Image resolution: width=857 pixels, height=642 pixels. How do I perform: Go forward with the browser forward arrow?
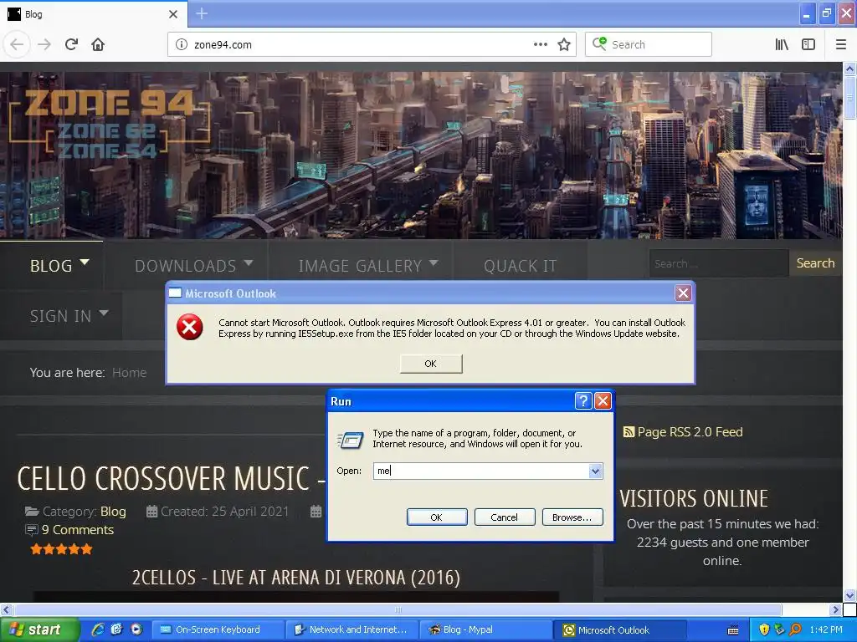pos(44,44)
